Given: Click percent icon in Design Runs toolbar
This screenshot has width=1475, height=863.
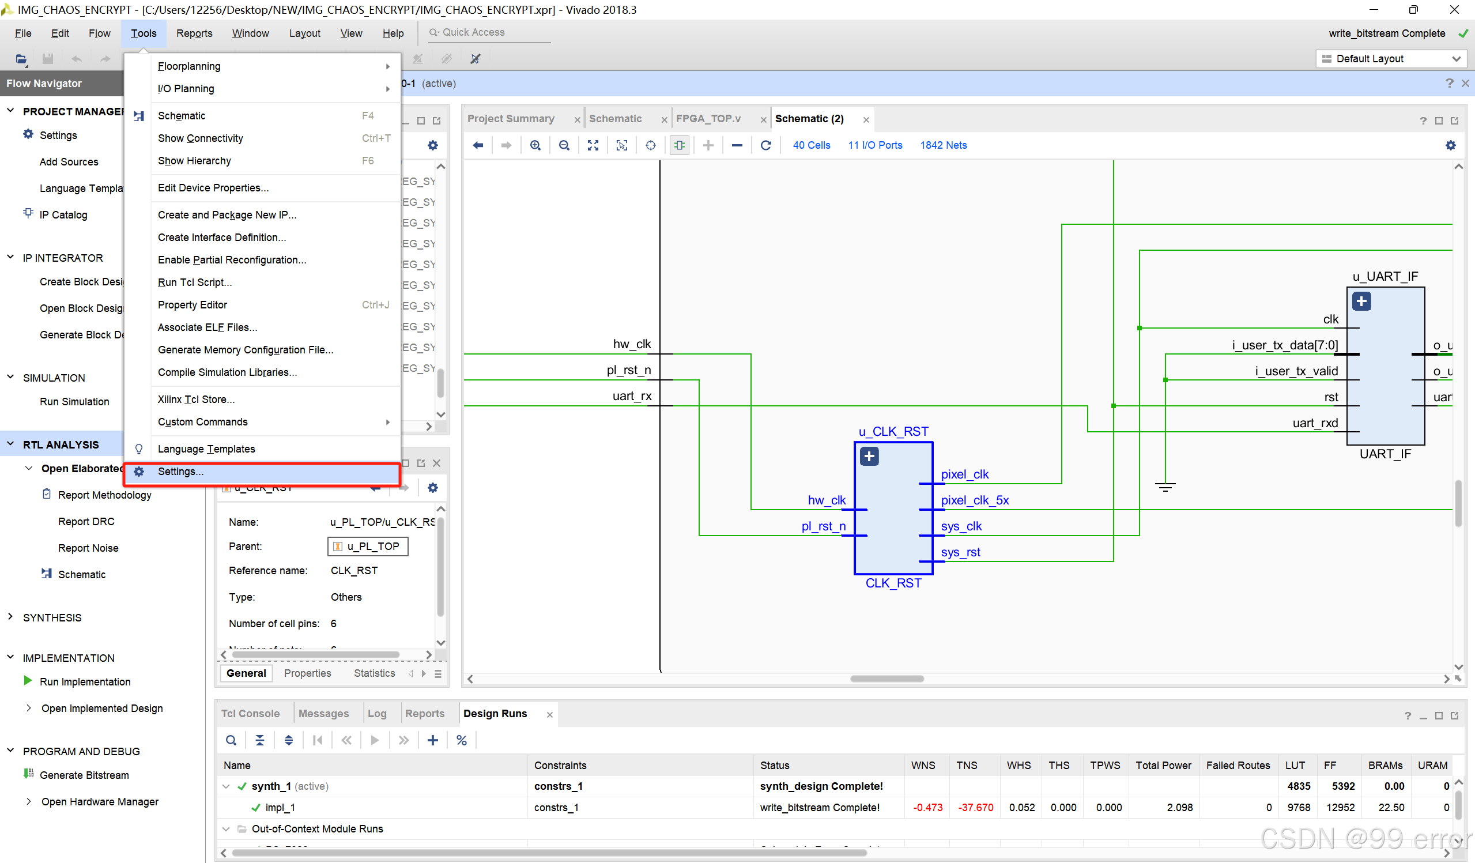Looking at the screenshot, I should click(461, 741).
